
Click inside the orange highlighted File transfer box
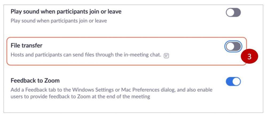[127, 51]
